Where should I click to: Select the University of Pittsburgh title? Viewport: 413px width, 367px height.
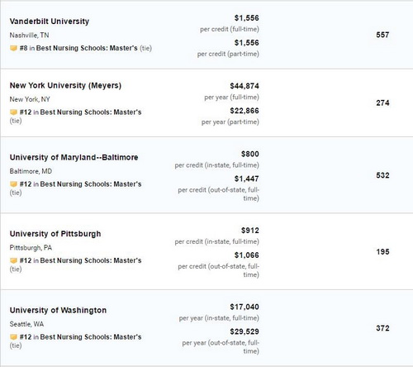[55, 234]
